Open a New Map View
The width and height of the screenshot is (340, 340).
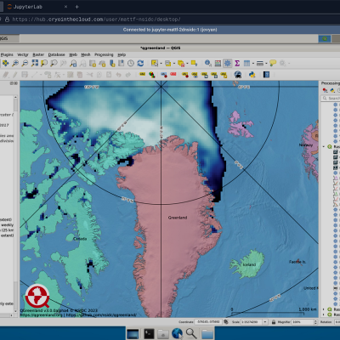pos(93,63)
